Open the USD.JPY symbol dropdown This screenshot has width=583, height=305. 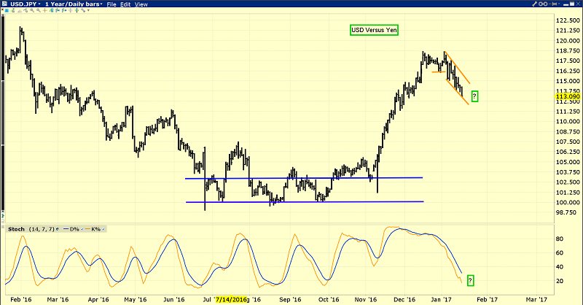point(39,4)
